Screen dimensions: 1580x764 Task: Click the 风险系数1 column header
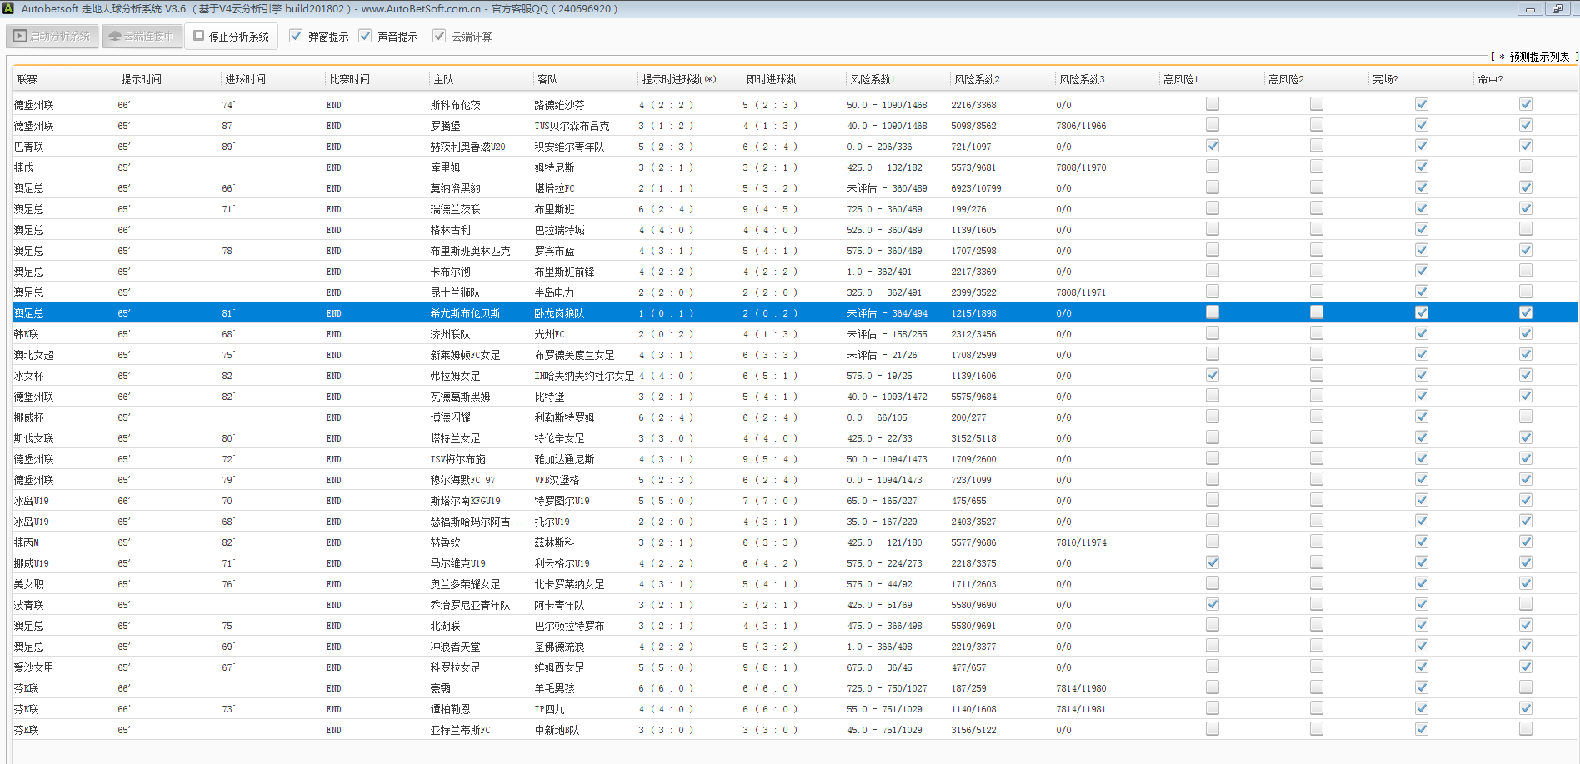click(x=872, y=79)
